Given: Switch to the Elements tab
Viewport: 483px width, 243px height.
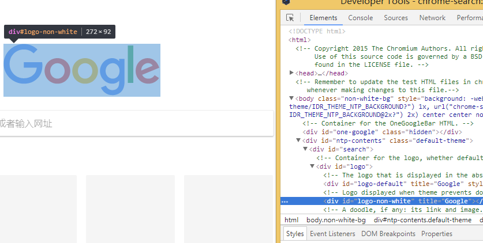Looking at the screenshot, I should click(x=323, y=18).
